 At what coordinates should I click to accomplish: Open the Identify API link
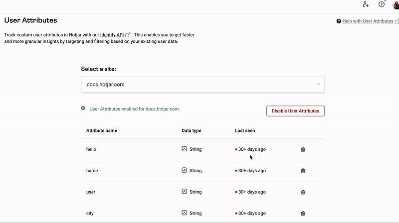(x=112, y=35)
